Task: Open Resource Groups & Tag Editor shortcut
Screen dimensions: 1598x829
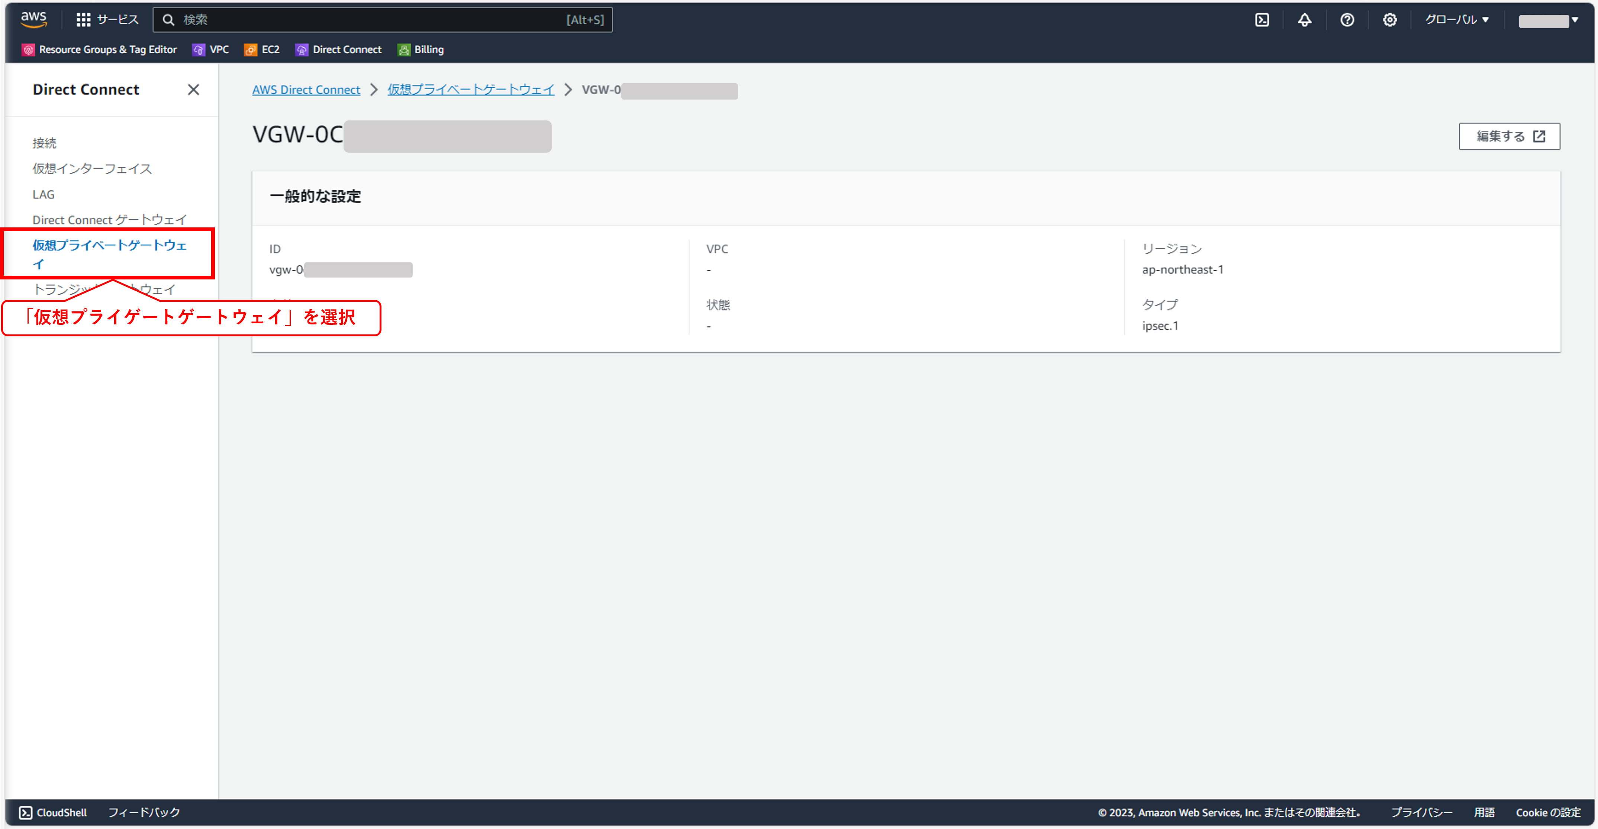Action: (x=99, y=49)
